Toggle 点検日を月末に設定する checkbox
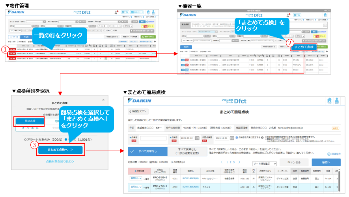The image size is (349, 197). point(236,138)
